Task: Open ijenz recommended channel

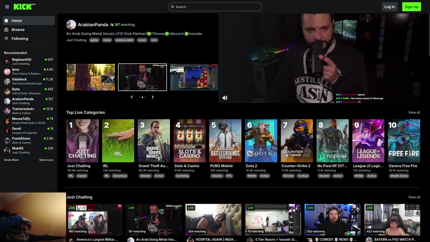Action: tap(29, 71)
